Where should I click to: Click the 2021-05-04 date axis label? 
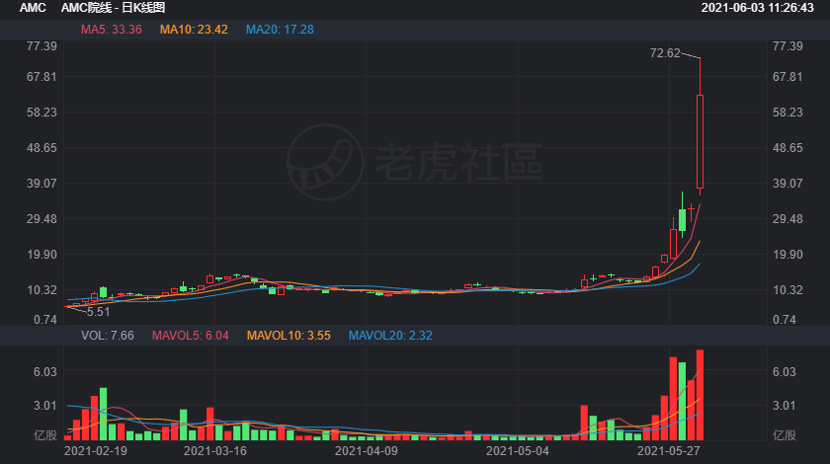[x=518, y=451]
